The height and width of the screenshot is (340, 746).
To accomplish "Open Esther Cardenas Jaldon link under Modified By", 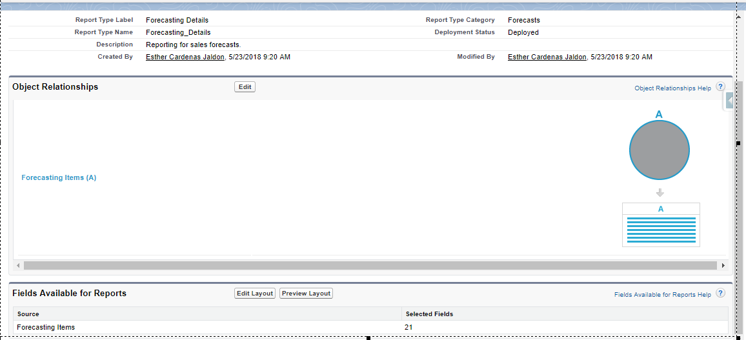I will (548, 57).
